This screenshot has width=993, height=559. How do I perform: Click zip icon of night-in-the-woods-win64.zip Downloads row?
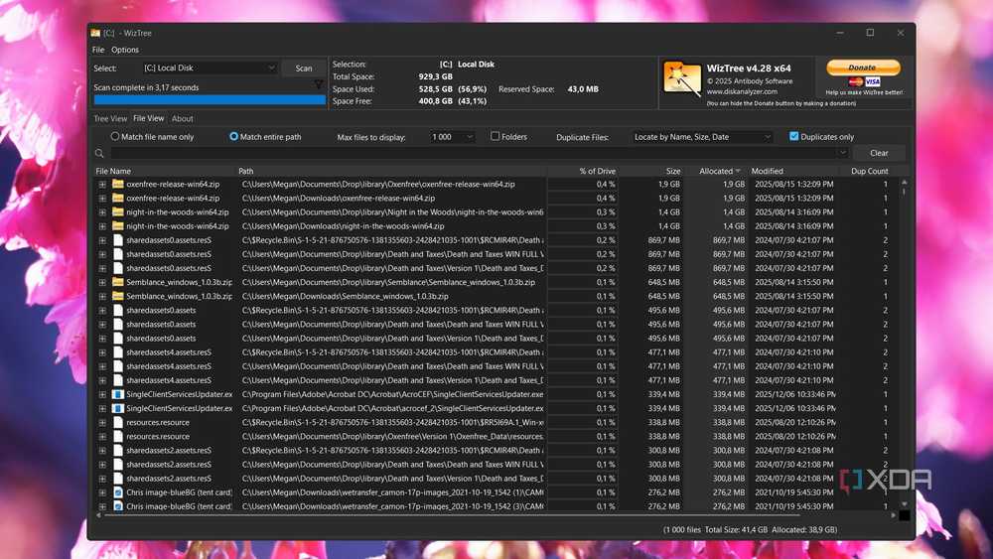(x=118, y=226)
